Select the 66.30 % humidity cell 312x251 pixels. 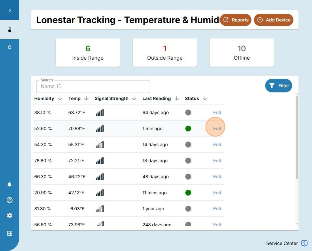(x=43, y=177)
